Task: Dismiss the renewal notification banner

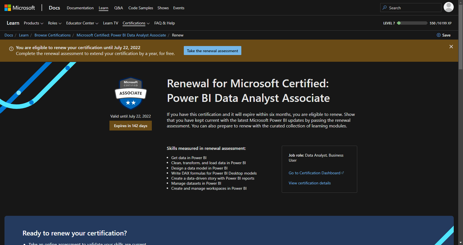Action: click(x=451, y=47)
